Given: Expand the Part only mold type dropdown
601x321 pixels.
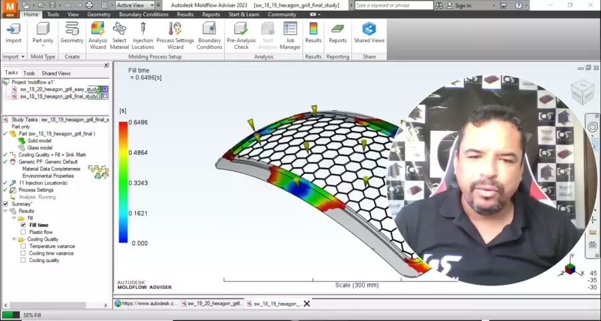Looking at the screenshot, I should (x=43, y=46).
